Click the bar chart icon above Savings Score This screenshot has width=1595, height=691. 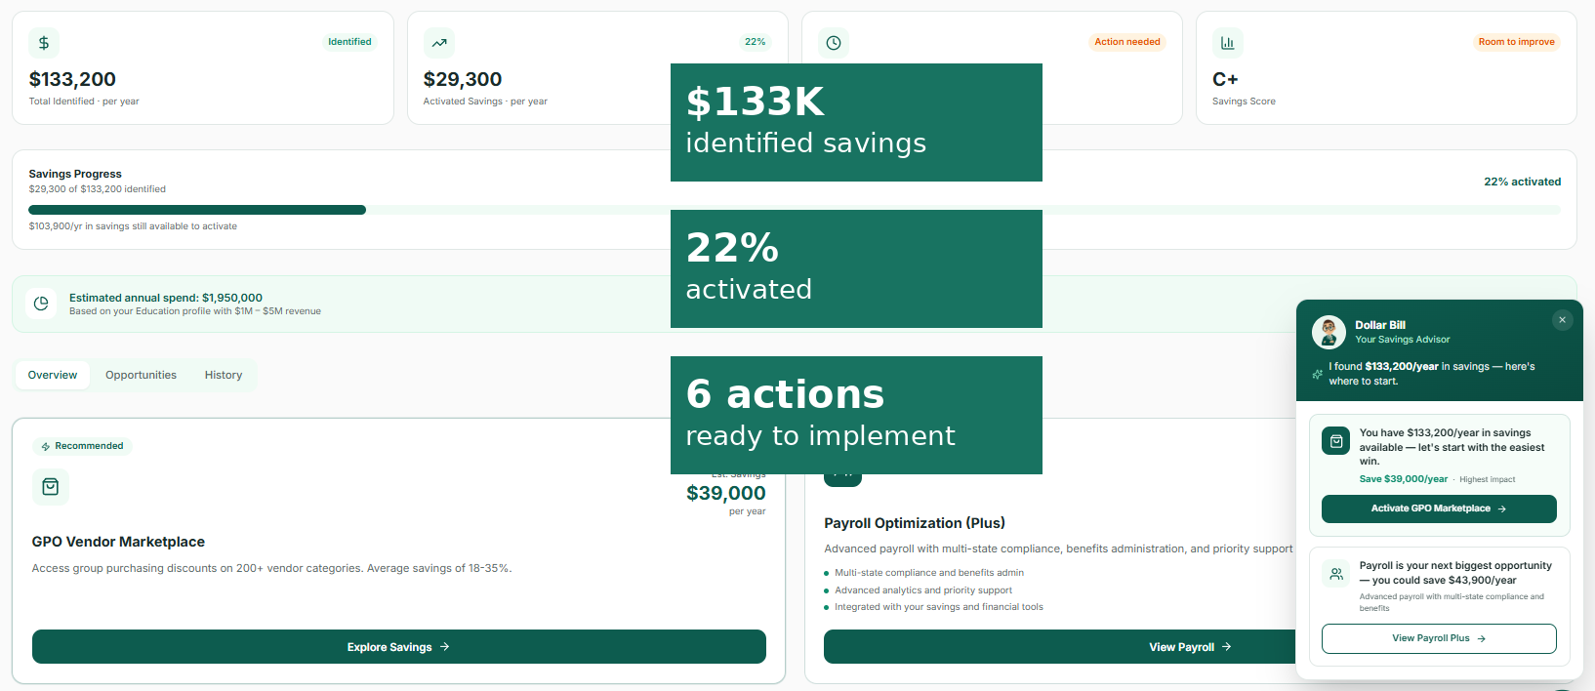pyautogui.click(x=1227, y=43)
